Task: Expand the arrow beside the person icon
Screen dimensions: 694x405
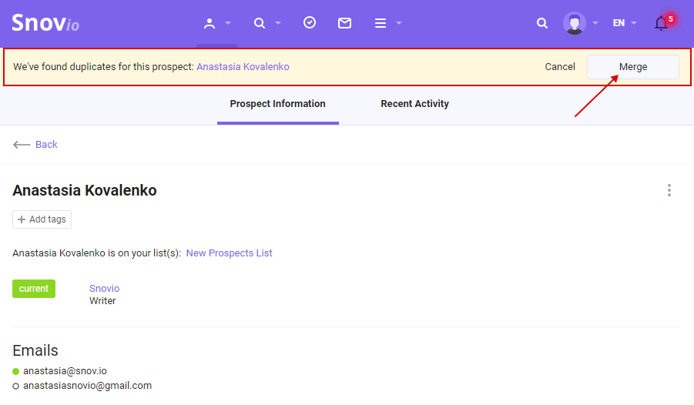Action: [x=228, y=23]
